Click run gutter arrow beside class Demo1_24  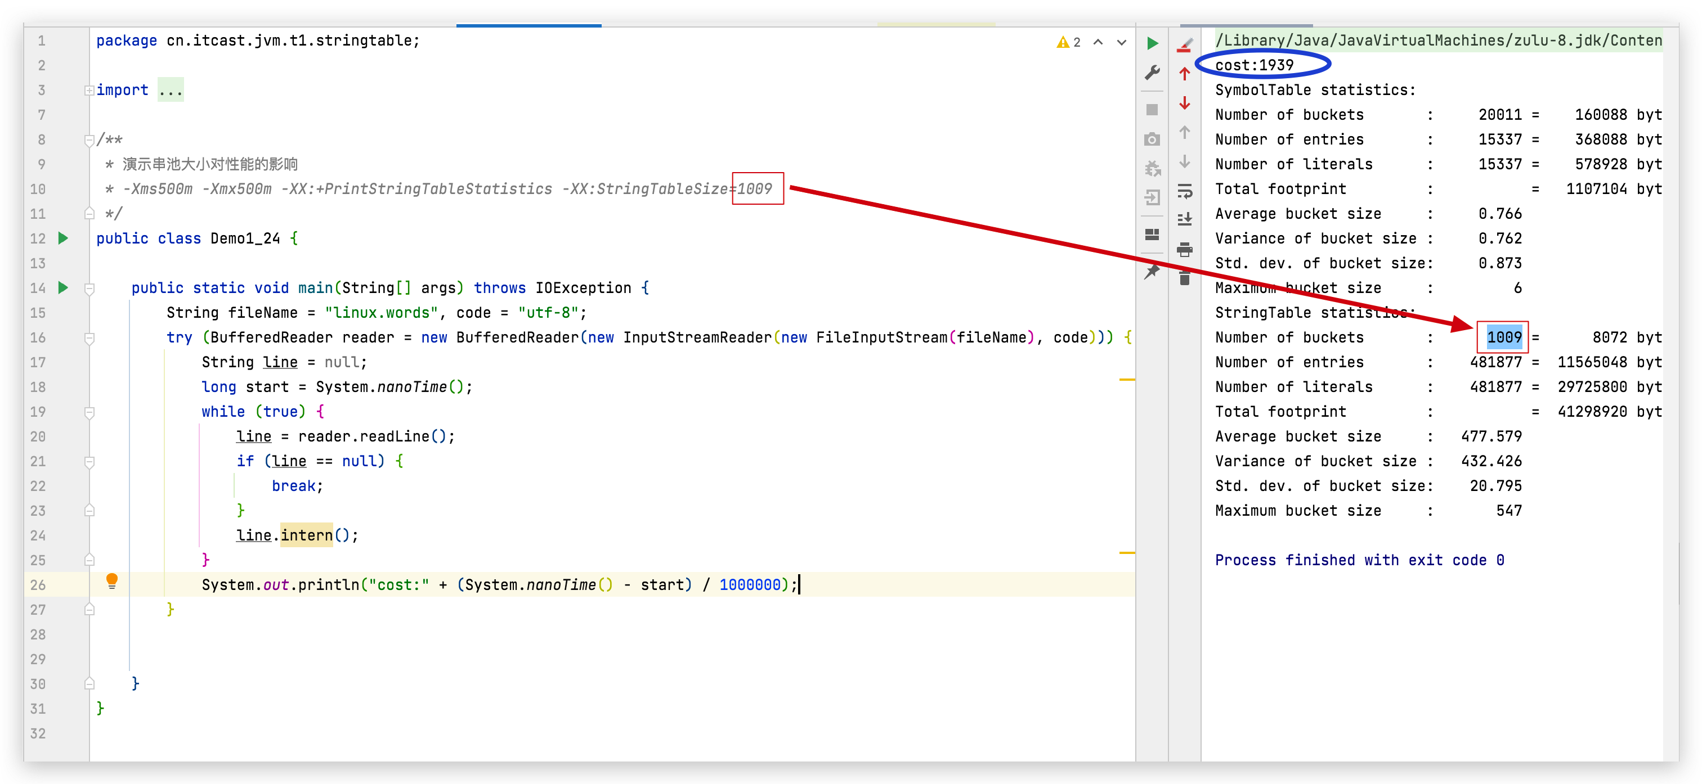64,238
